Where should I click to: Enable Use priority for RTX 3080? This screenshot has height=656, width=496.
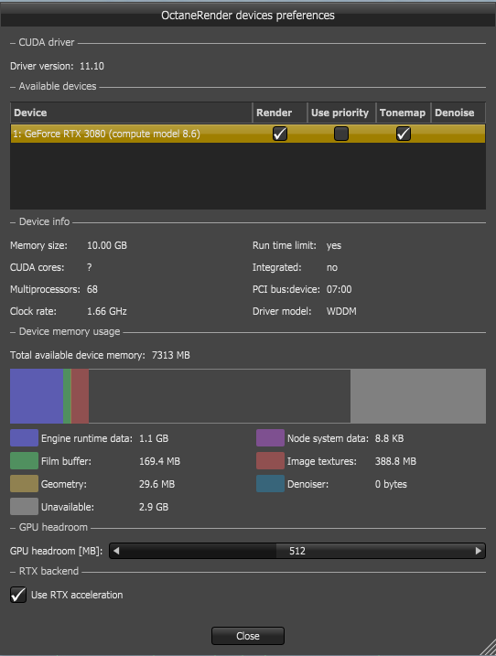[341, 134]
